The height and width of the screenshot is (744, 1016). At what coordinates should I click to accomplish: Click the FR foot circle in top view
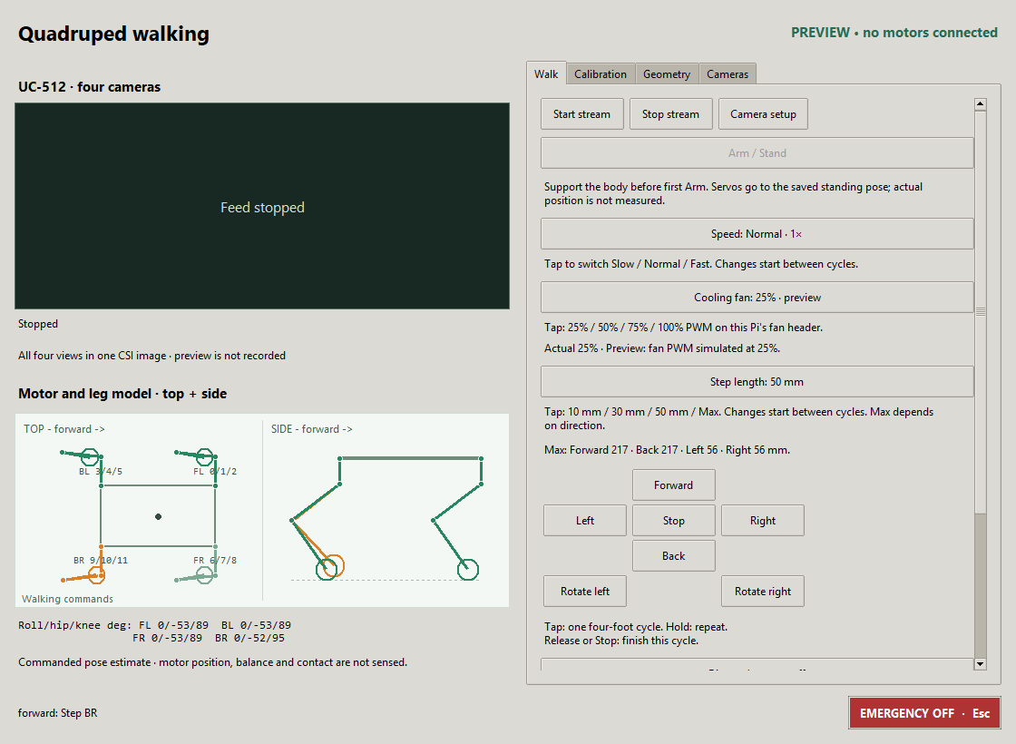205,575
